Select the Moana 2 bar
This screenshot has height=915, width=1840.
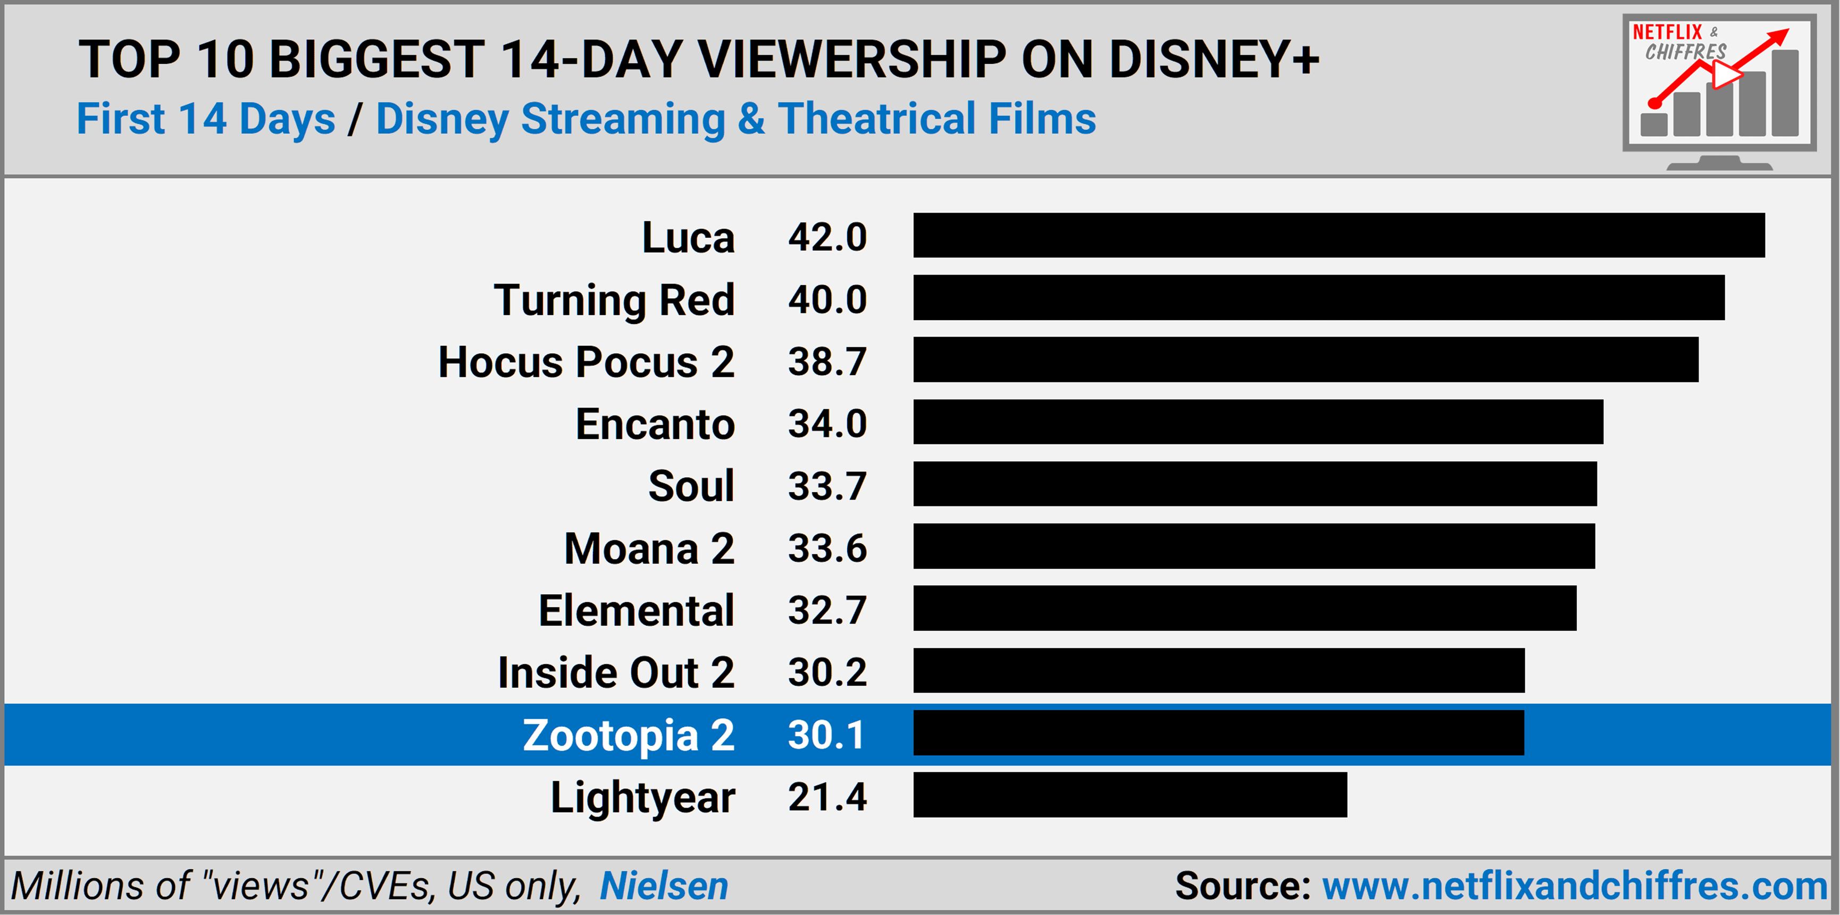(x=1253, y=546)
